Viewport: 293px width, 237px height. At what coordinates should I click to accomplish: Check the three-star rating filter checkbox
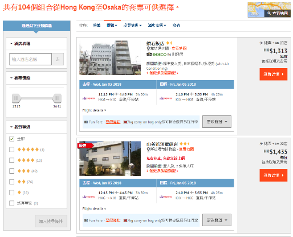tap(12, 171)
